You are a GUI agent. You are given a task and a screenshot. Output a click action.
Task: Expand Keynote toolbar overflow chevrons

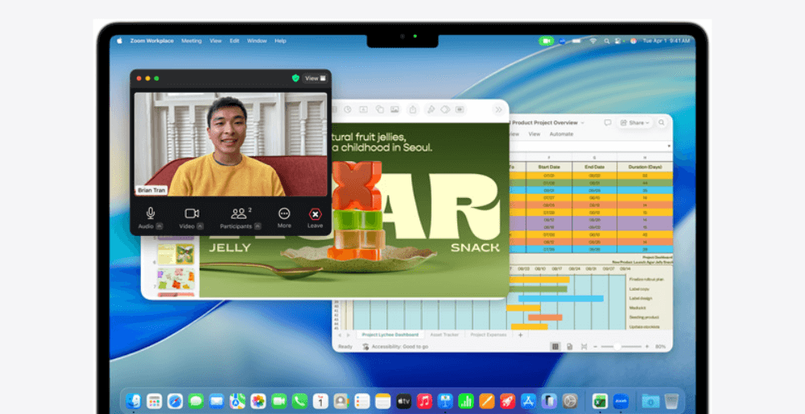498,110
